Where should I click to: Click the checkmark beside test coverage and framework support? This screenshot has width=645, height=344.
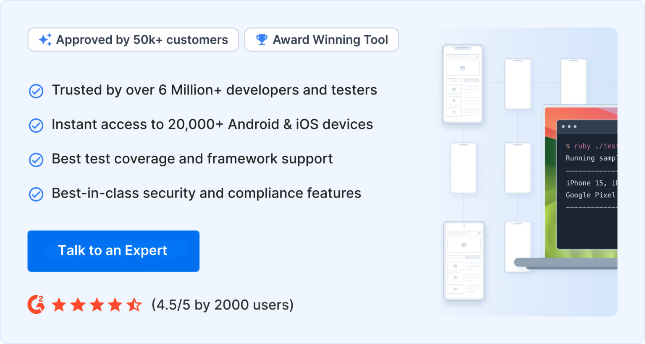(36, 160)
